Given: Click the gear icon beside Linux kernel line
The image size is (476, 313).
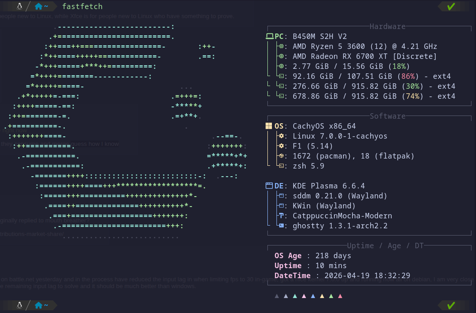Looking at the screenshot, I should [x=281, y=136].
